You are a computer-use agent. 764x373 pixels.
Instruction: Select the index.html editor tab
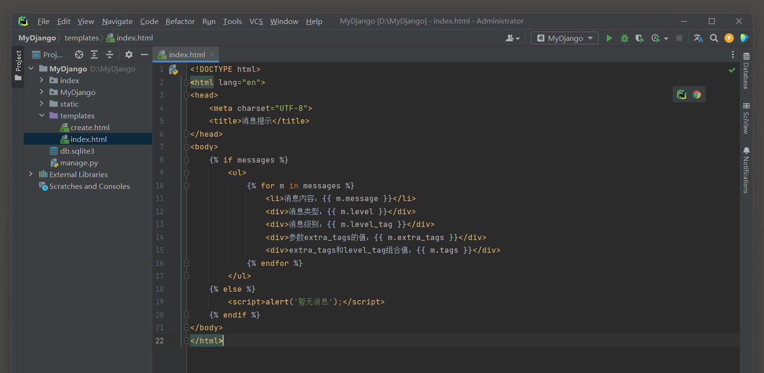pyautogui.click(x=186, y=54)
